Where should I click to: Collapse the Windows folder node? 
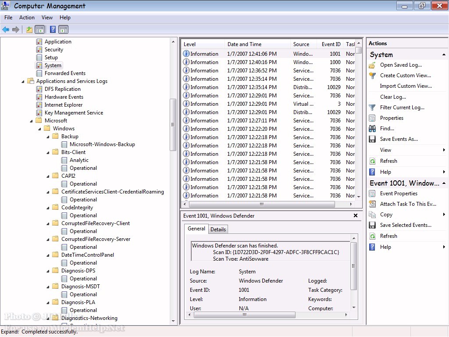pos(40,129)
